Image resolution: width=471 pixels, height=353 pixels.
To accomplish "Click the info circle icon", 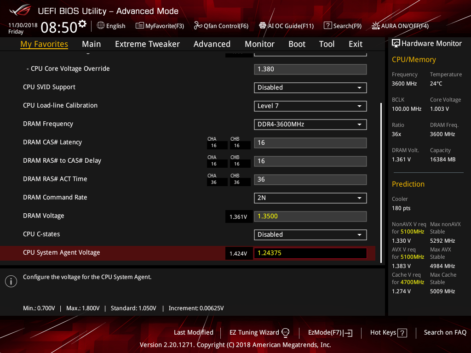I will [11, 281].
